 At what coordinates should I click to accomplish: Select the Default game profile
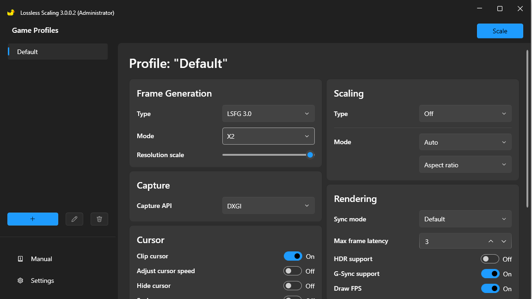(x=58, y=52)
